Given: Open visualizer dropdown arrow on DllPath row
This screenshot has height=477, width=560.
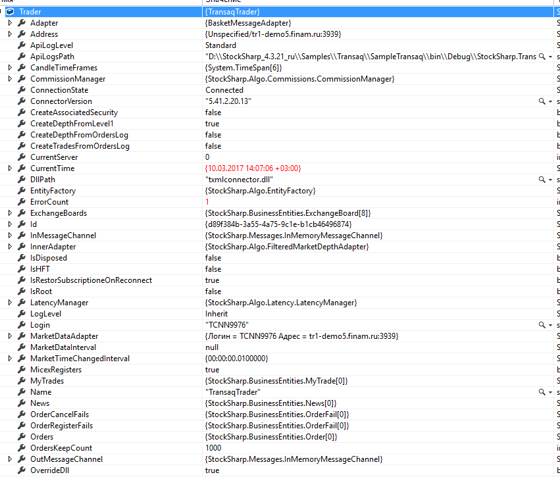Looking at the screenshot, I should tap(550, 180).
